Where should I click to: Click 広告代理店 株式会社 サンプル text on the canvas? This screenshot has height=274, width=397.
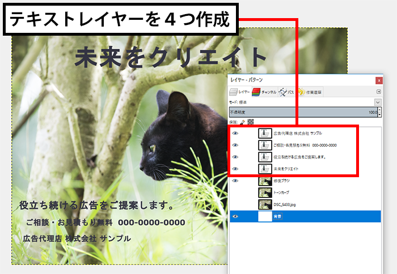coord(77,238)
